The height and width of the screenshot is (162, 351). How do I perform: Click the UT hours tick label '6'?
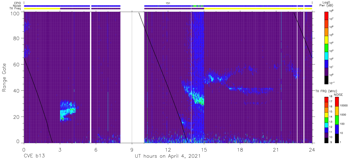tap(96, 149)
